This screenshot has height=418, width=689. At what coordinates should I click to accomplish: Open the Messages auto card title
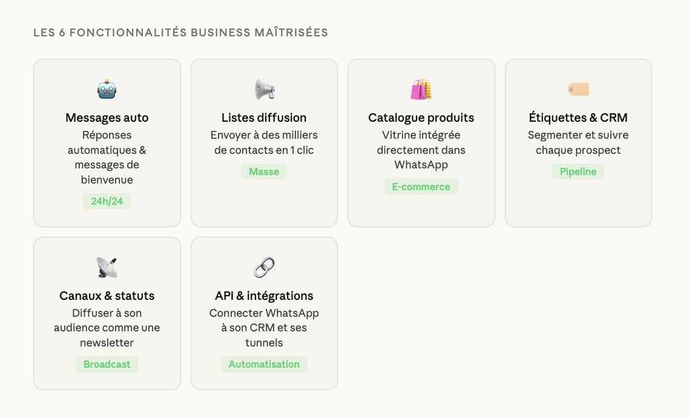coord(107,118)
